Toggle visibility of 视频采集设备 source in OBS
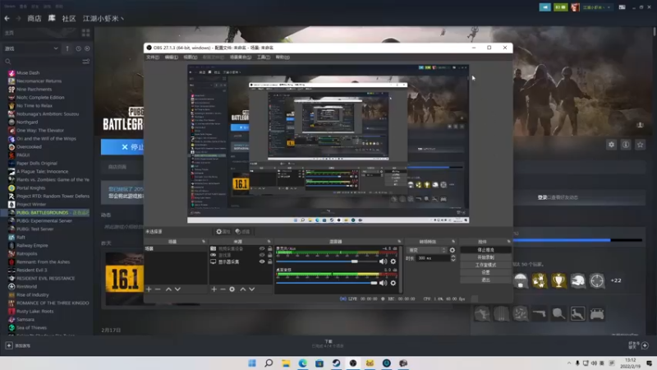This screenshot has width=657, height=370. click(x=262, y=249)
